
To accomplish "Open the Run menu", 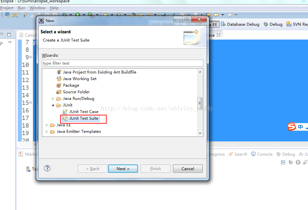I will point(21,8).
